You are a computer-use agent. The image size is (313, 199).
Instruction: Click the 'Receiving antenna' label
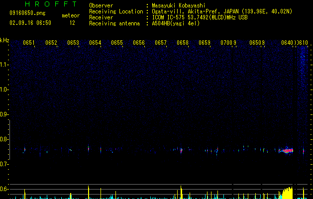pos(114,23)
